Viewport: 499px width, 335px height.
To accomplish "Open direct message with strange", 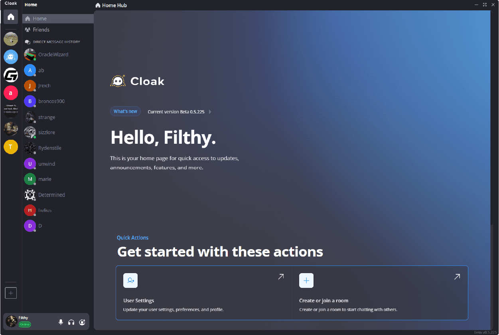I will (x=58, y=117).
